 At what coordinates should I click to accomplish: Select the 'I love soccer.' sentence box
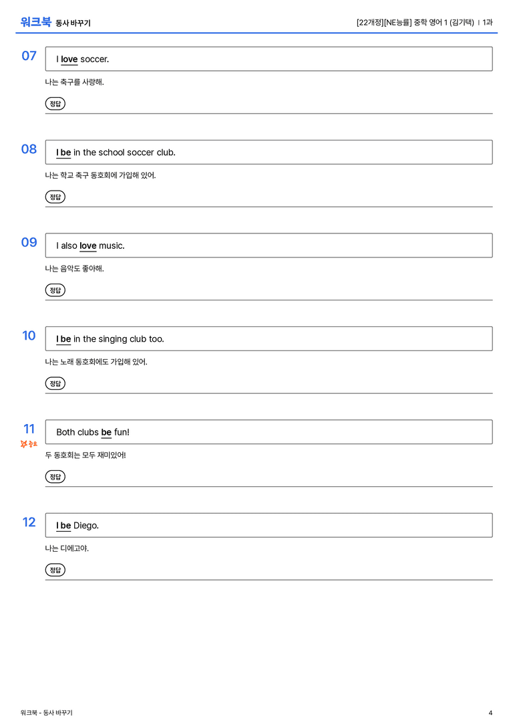click(269, 59)
